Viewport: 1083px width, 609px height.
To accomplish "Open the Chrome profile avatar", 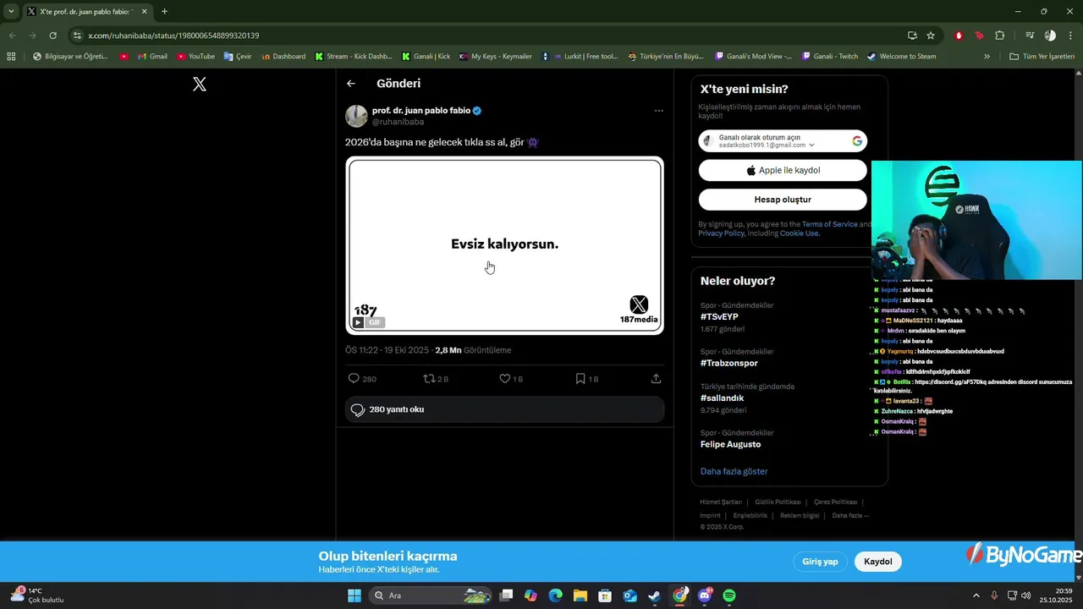I will coord(1050,36).
